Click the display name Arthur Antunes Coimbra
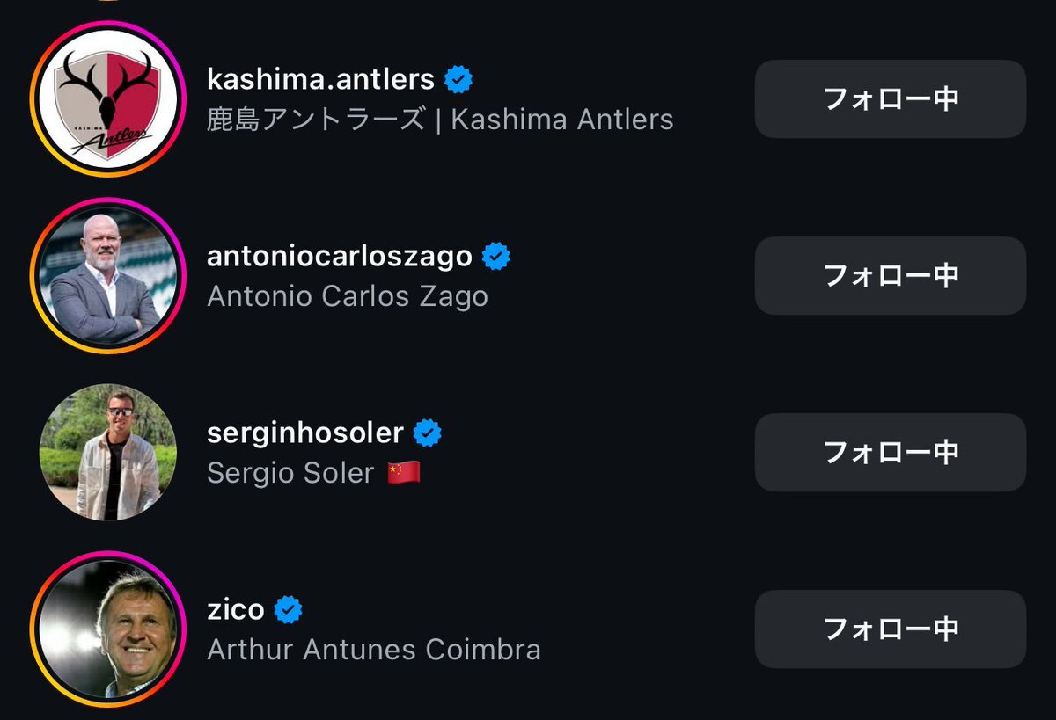Image resolution: width=1056 pixels, height=720 pixels. [374, 650]
